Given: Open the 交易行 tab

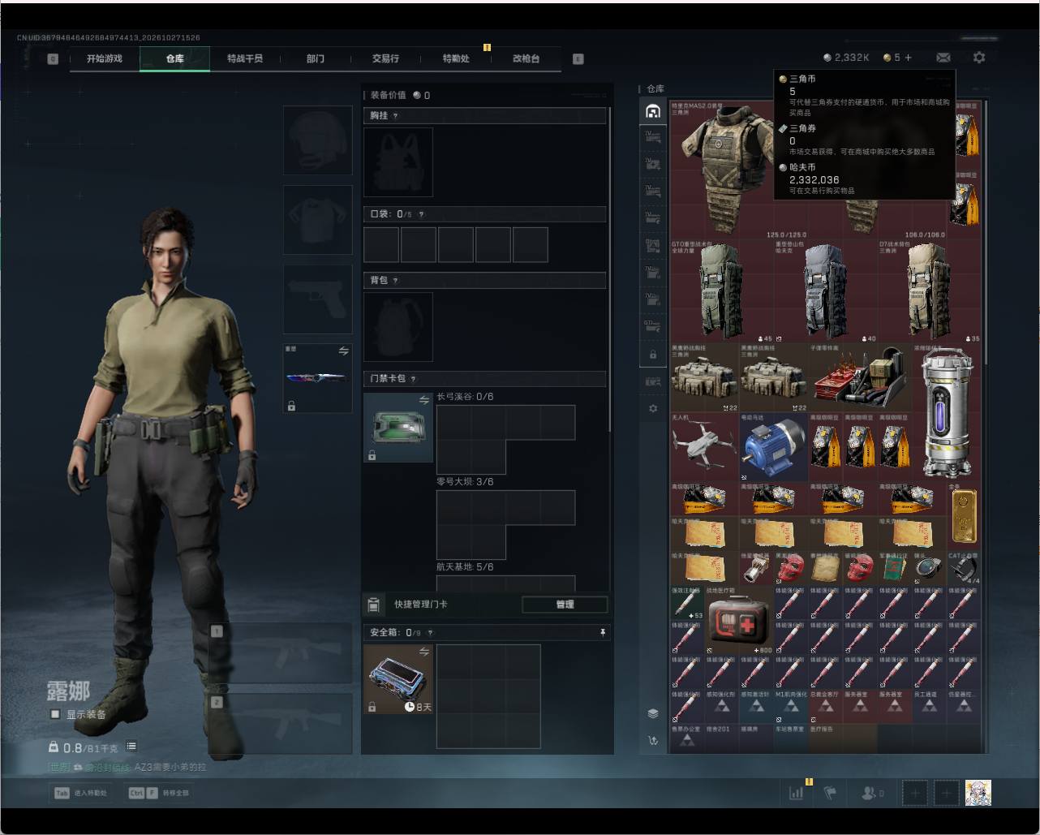Looking at the screenshot, I should tap(385, 58).
